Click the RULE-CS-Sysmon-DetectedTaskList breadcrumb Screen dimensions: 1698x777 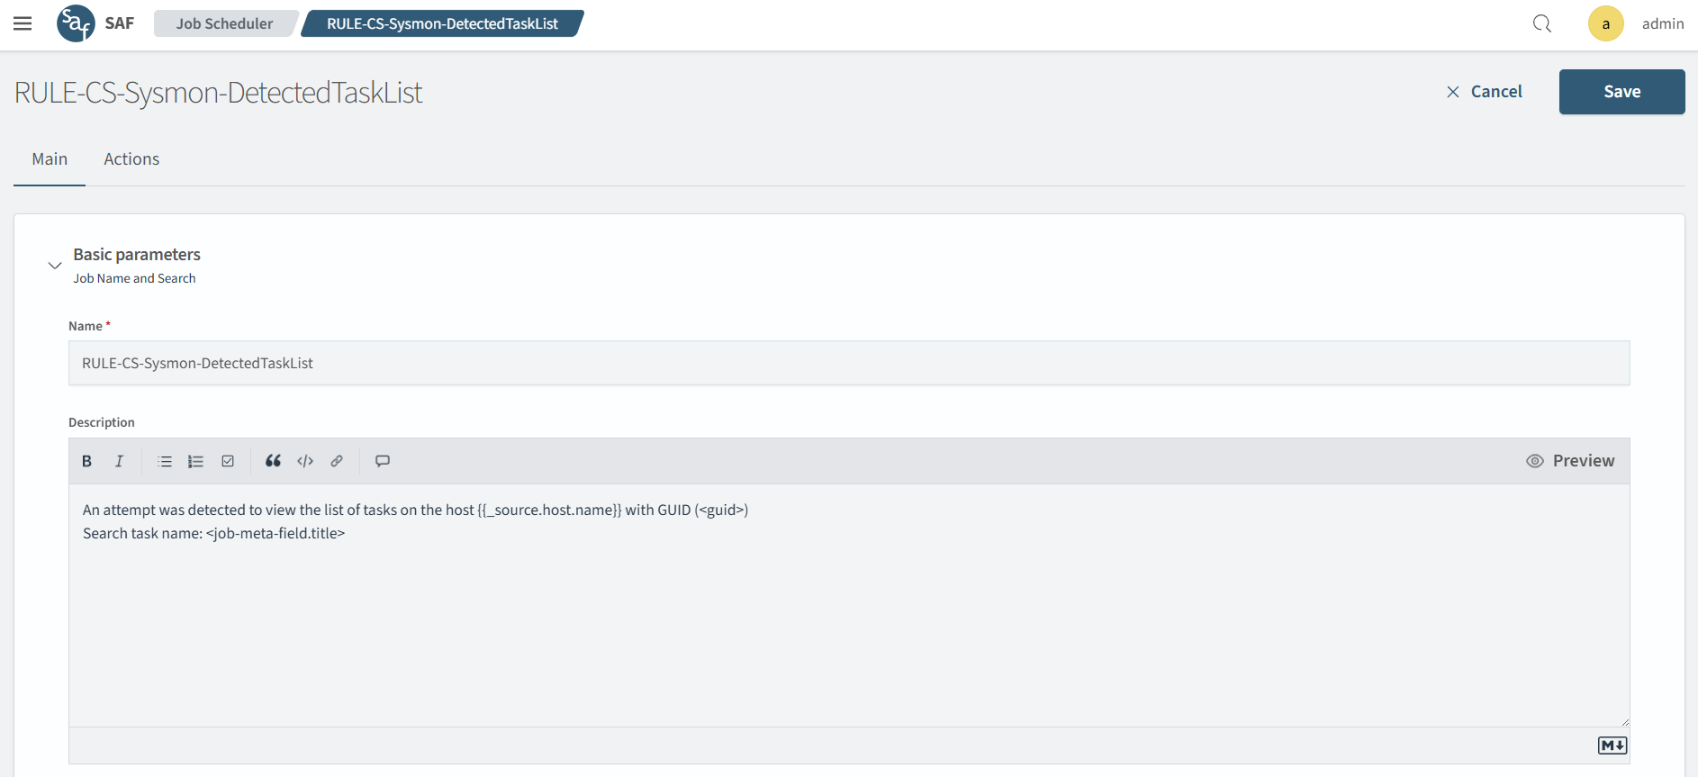[442, 23]
